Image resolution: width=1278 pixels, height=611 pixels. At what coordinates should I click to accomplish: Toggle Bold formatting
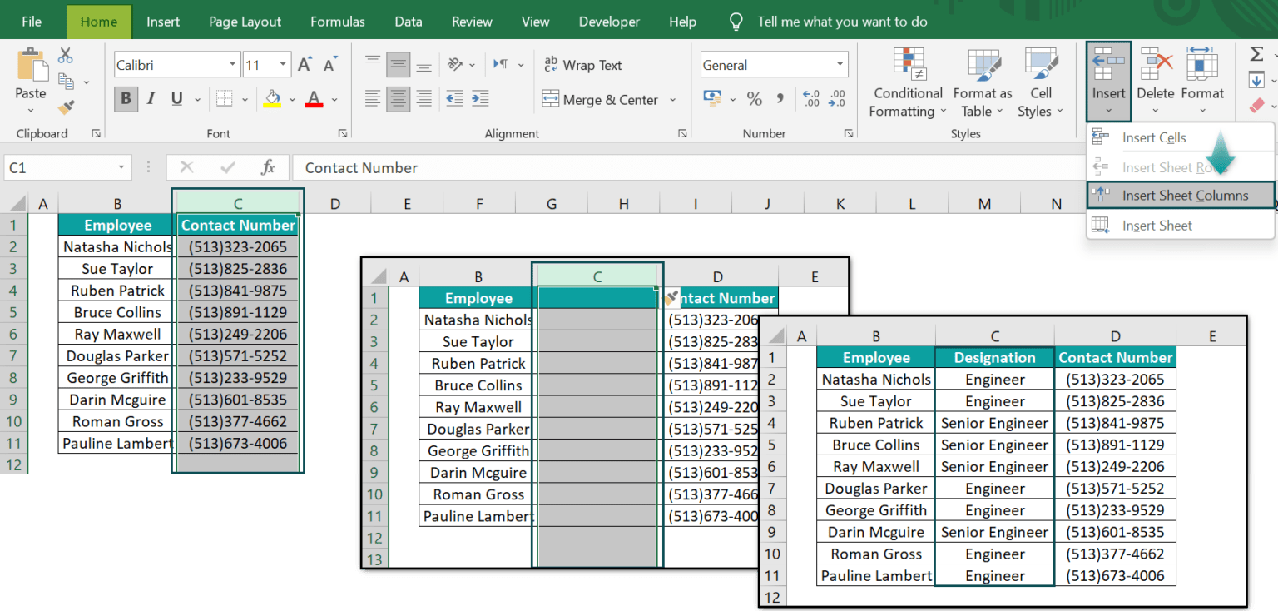[x=126, y=98]
